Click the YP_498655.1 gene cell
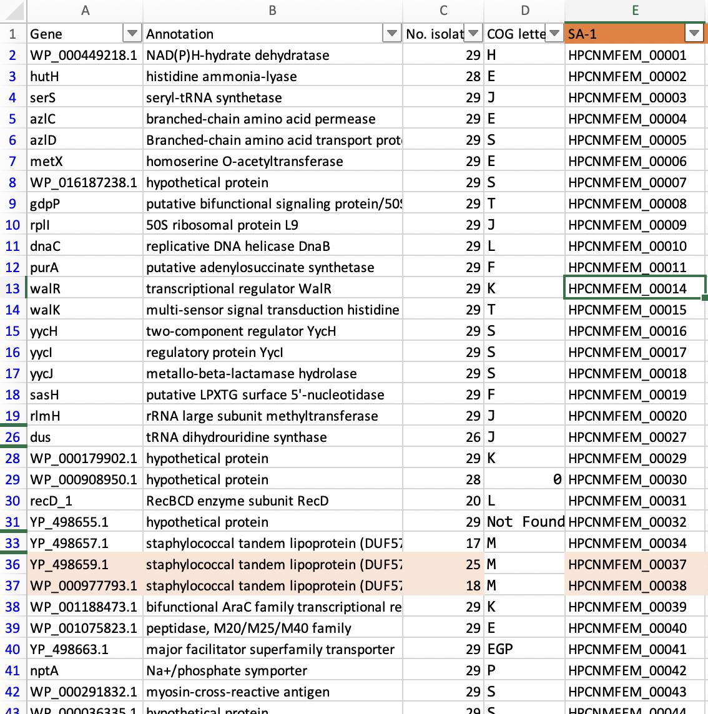 point(85,522)
